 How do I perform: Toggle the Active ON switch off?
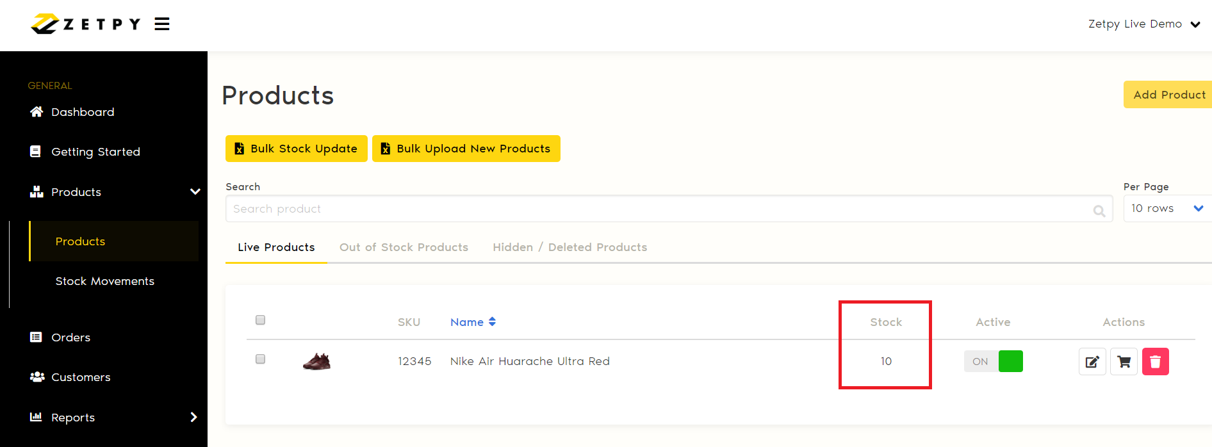coord(994,361)
